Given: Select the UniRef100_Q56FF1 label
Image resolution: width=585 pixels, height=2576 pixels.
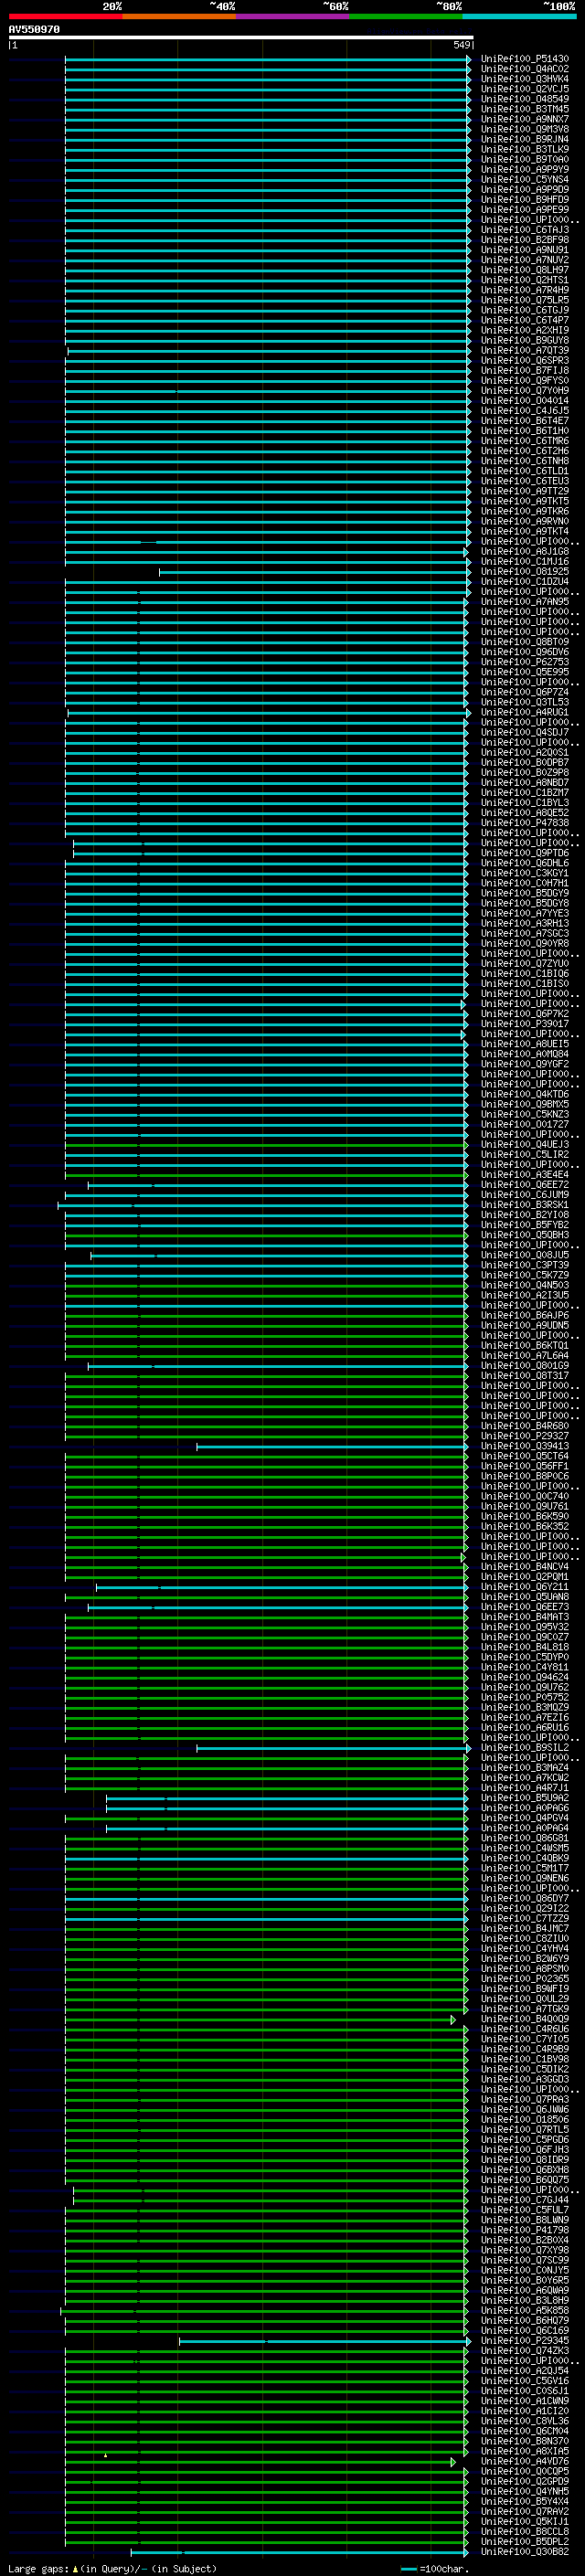Looking at the screenshot, I should coord(525,1466).
